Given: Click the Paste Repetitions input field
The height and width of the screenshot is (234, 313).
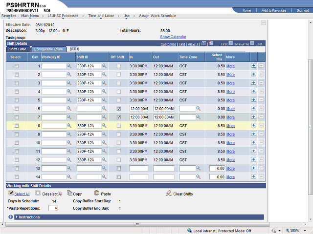Looking at the screenshot, I should [x=53, y=208].
